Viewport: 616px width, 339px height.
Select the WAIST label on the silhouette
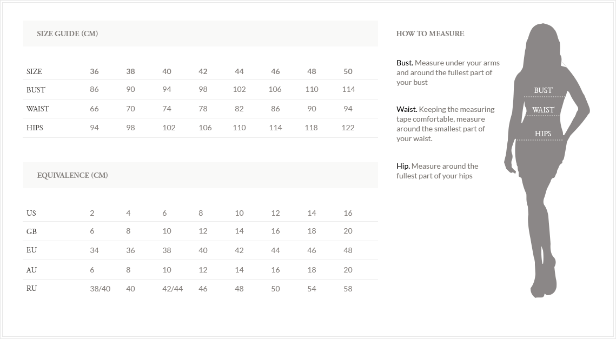(543, 110)
